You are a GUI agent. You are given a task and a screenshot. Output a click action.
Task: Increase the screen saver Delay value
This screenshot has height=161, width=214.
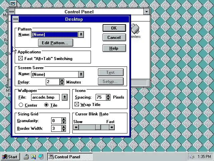point(62,80)
